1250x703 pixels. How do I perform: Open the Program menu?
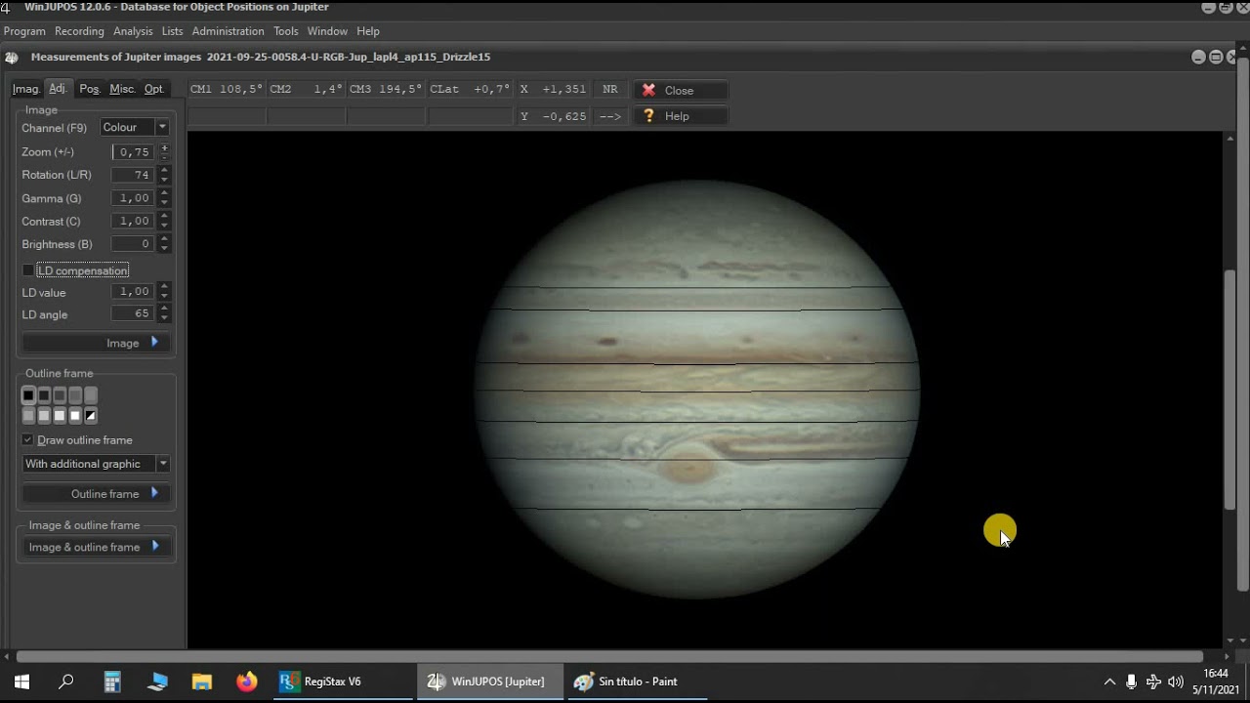(24, 31)
